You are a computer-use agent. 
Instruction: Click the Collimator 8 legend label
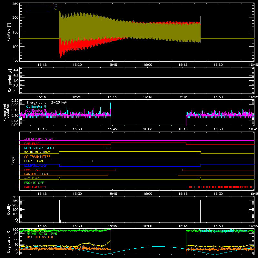tap(36, 106)
